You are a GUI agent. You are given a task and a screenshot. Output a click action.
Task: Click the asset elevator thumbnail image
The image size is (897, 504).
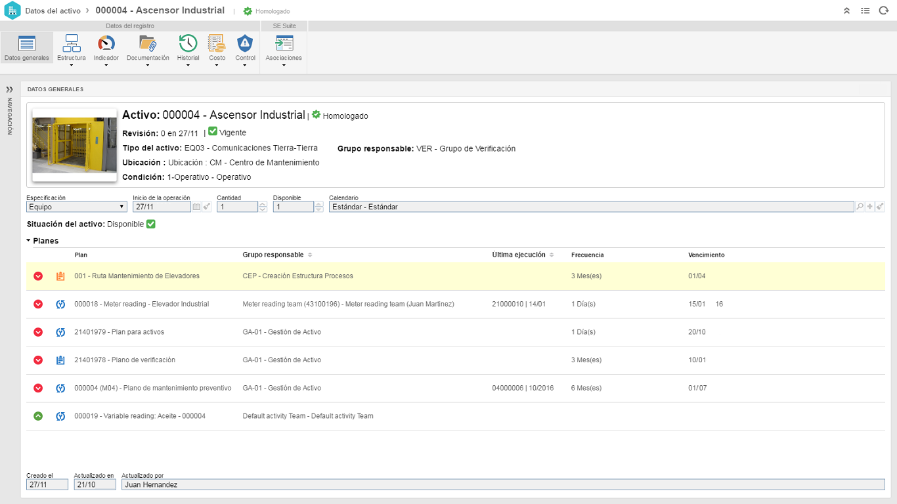75,145
